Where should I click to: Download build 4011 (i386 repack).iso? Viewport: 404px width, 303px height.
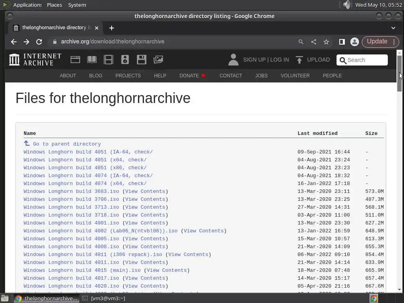[93, 254]
